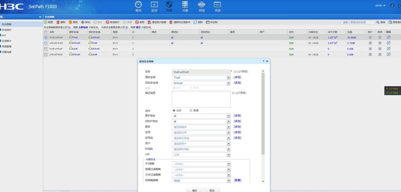Open the Monitor (监控) top icon
The height and width of the screenshot is (192, 401).
pos(154,5)
